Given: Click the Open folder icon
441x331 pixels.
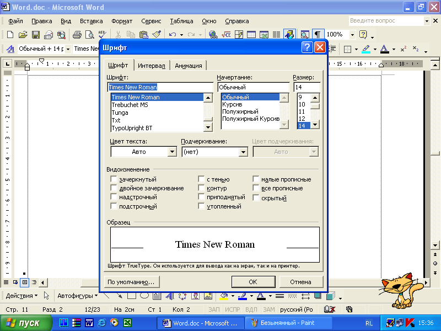Looking at the screenshot, I should coord(23,35).
